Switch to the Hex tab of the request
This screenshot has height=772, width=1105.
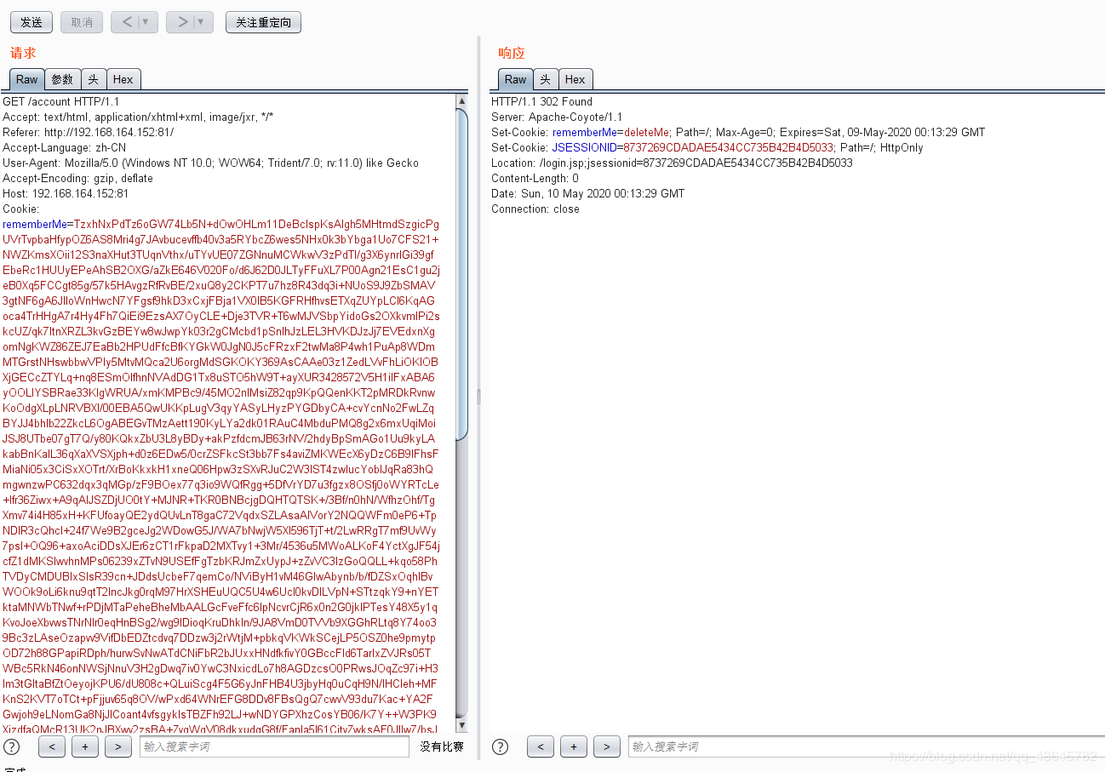(x=123, y=78)
